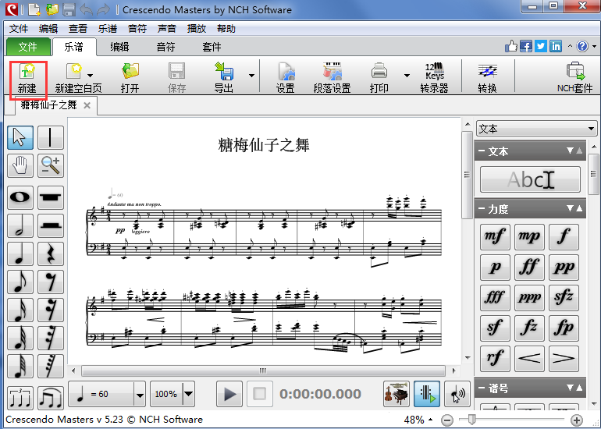Insert decrescendo hairpin symbol
This screenshot has height=429, width=601.
tap(564, 359)
